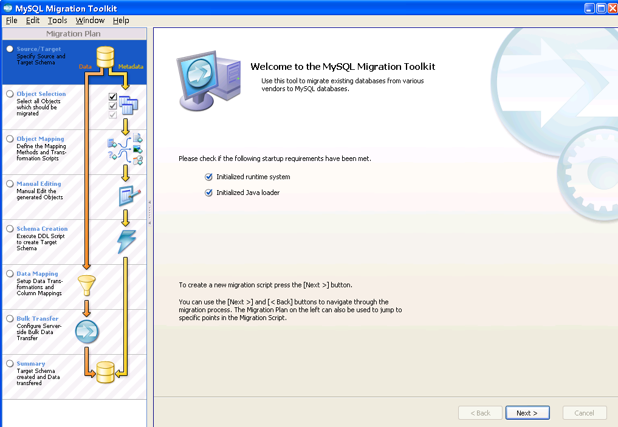Open the Tools menu
This screenshot has height=427, width=618.
58,21
